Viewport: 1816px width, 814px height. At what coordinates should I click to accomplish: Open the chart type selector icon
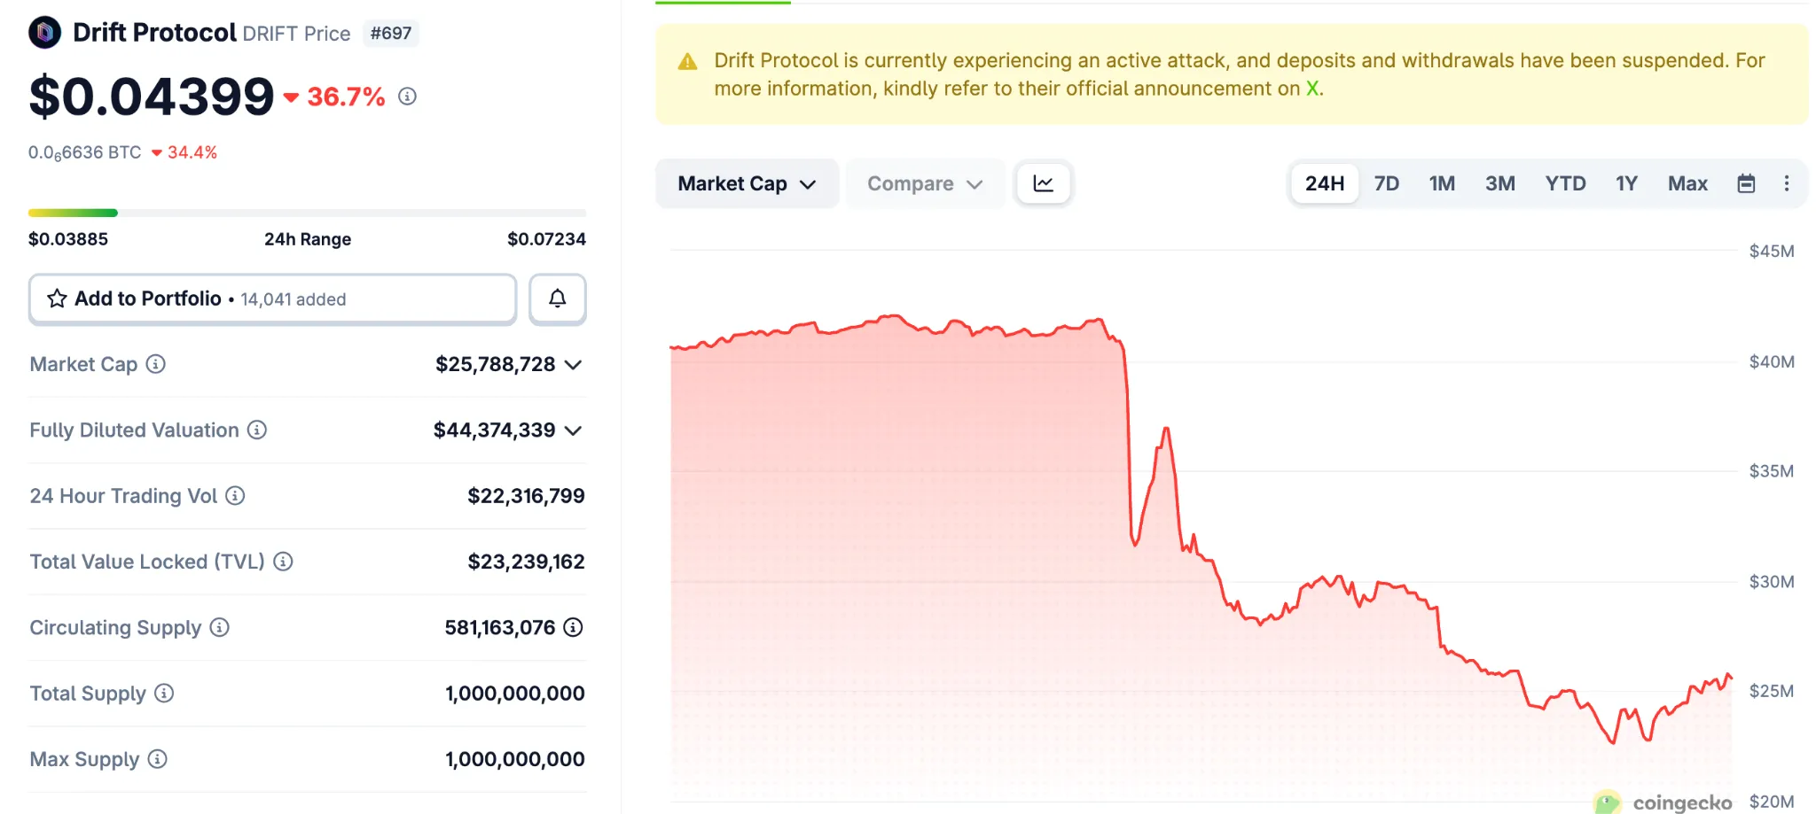pyautogui.click(x=1044, y=183)
